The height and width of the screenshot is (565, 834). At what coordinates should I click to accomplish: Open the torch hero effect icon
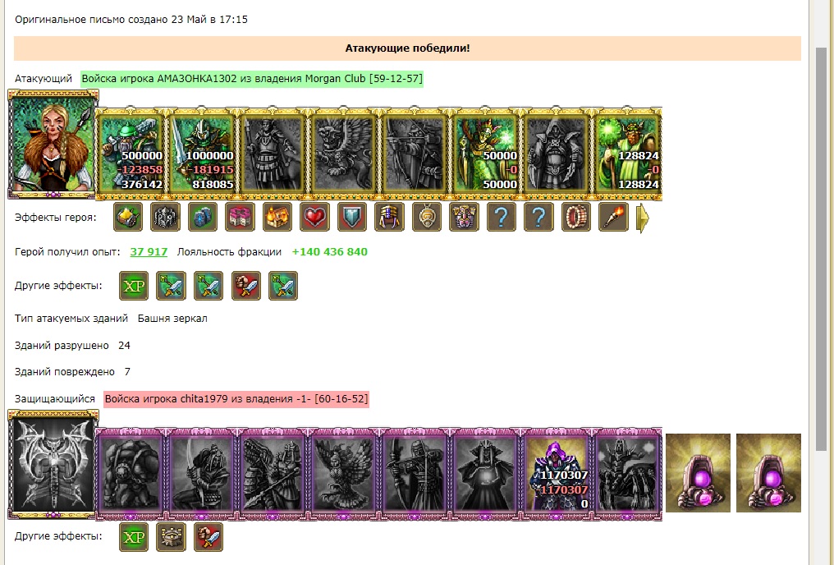pyautogui.click(x=613, y=217)
